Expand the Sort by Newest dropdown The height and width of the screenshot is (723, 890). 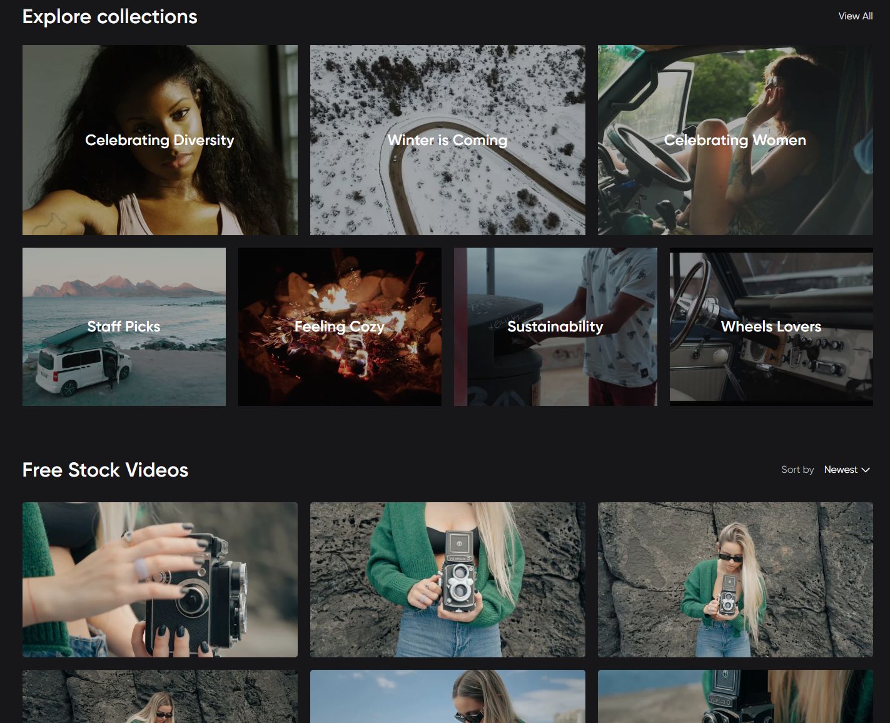pyautogui.click(x=847, y=470)
